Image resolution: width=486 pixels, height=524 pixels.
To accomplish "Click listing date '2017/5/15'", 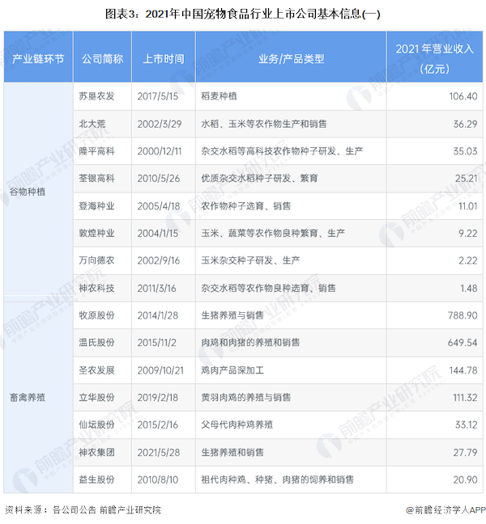I will coord(158,96).
